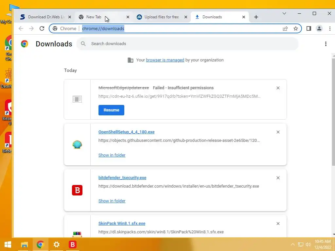Image resolution: width=335 pixels, height=251 pixels.
Task: Open the Upload files for free tab
Action: click(162, 17)
